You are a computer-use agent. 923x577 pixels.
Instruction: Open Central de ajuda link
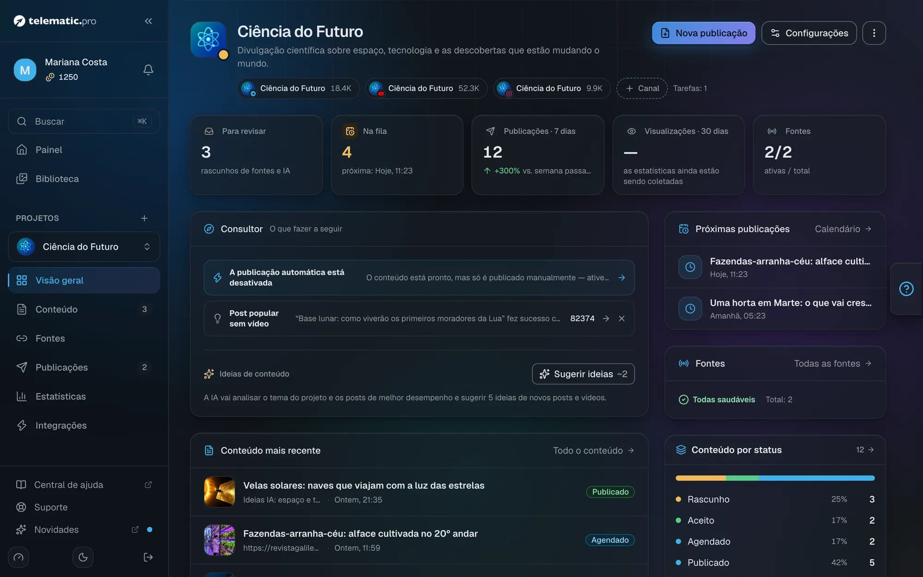point(84,485)
